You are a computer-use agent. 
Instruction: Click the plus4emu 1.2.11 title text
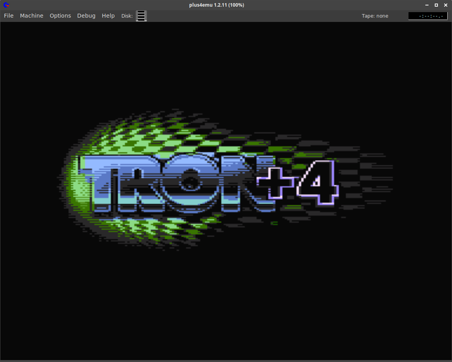[x=217, y=5]
